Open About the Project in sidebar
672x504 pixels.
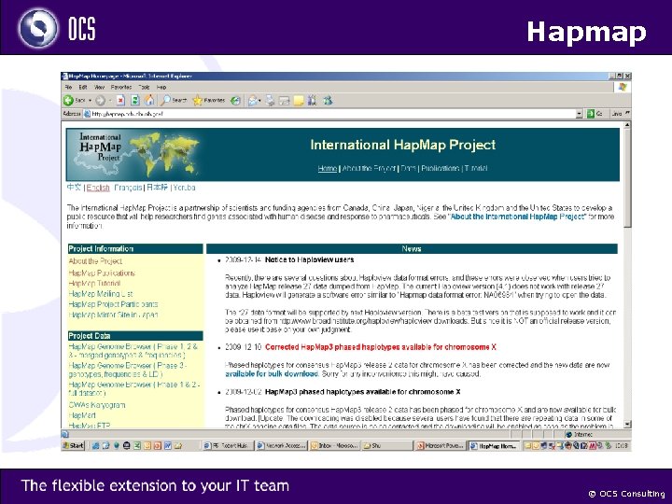pos(95,261)
